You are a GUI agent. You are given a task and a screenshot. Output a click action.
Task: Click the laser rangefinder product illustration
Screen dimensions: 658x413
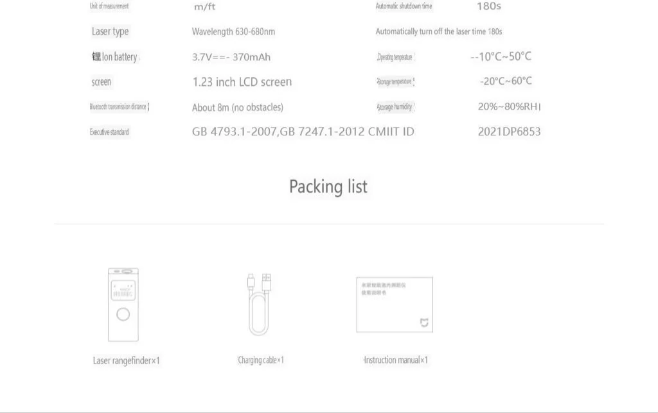point(123,305)
